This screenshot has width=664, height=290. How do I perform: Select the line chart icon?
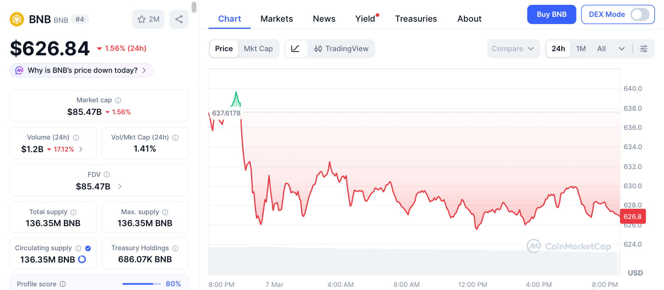point(295,49)
